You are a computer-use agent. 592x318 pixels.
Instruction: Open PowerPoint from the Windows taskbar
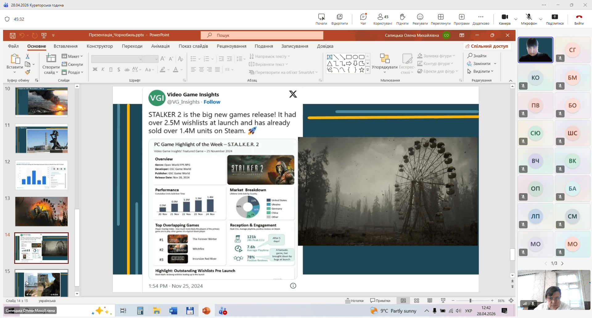click(x=206, y=311)
